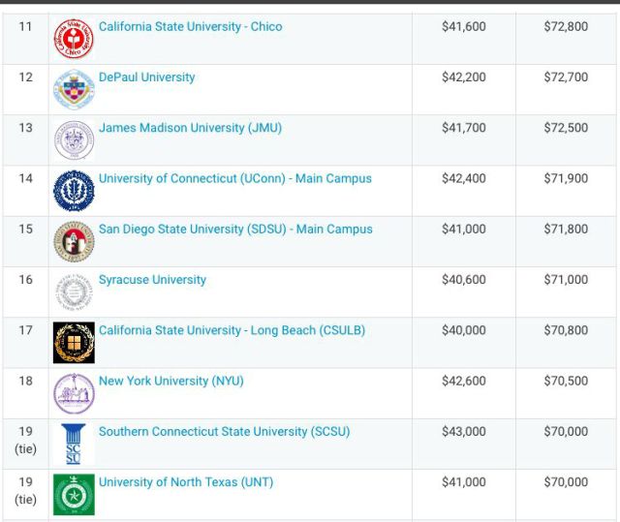Click the Syracuse University grey seal

tap(74, 292)
